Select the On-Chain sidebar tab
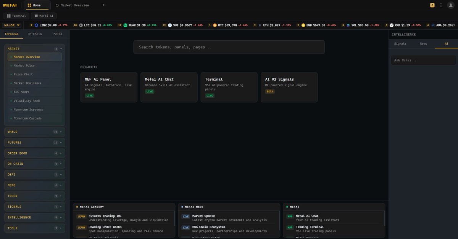The image size is (458, 239). click(x=35, y=34)
